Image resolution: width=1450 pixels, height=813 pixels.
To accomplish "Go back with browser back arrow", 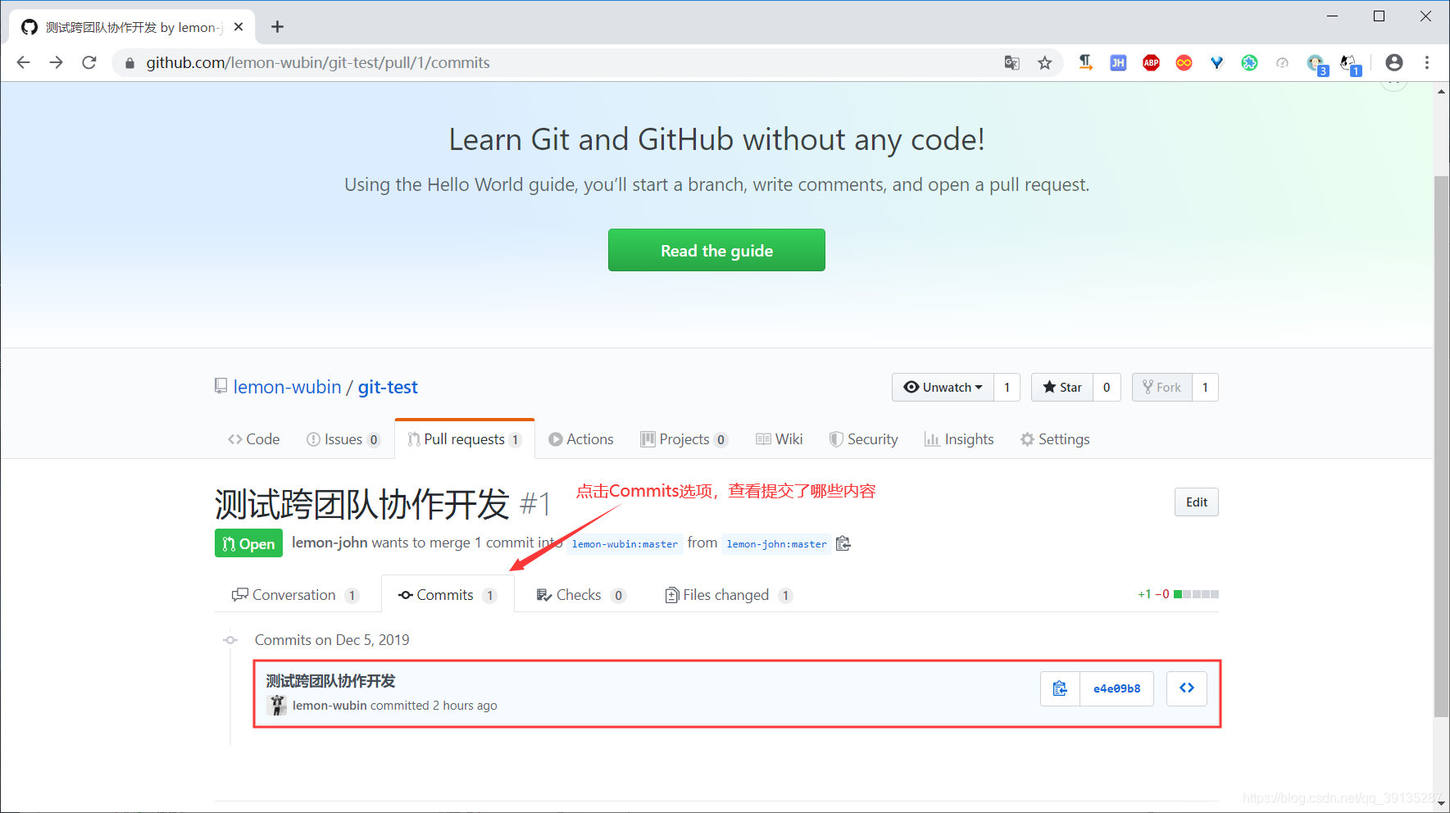I will 23,62.
